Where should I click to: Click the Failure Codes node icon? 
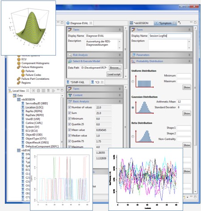click(23, 75)
